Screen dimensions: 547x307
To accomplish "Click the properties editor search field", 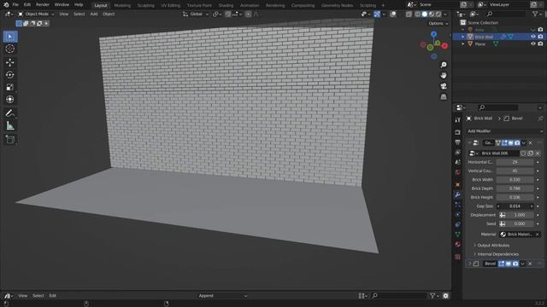I will (x=498, y=107).
